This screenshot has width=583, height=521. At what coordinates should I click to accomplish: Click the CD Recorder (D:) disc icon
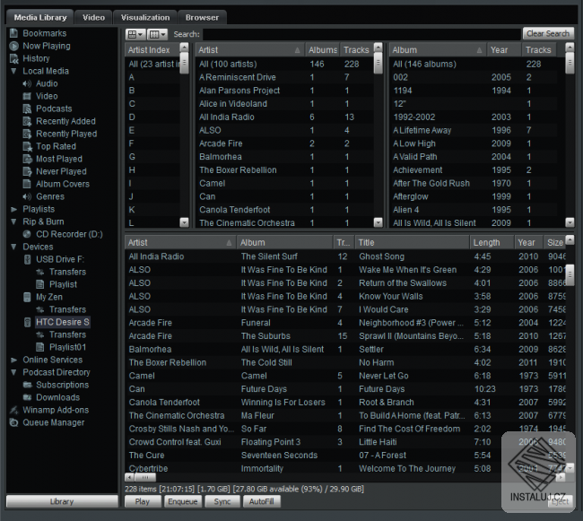(27, 234)
